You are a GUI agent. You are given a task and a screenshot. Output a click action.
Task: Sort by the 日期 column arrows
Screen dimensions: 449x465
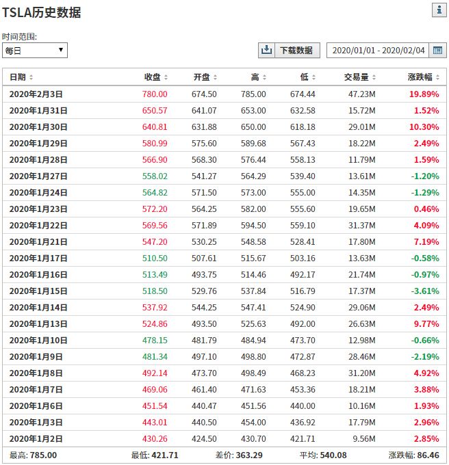coord(31,77)
